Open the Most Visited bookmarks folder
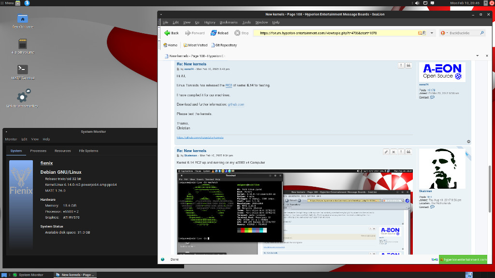Screen dimensions: 495x278 (x=195, y=45)
